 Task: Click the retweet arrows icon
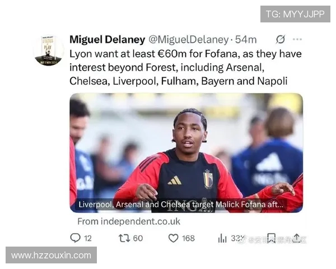click(x=124, y=238)
